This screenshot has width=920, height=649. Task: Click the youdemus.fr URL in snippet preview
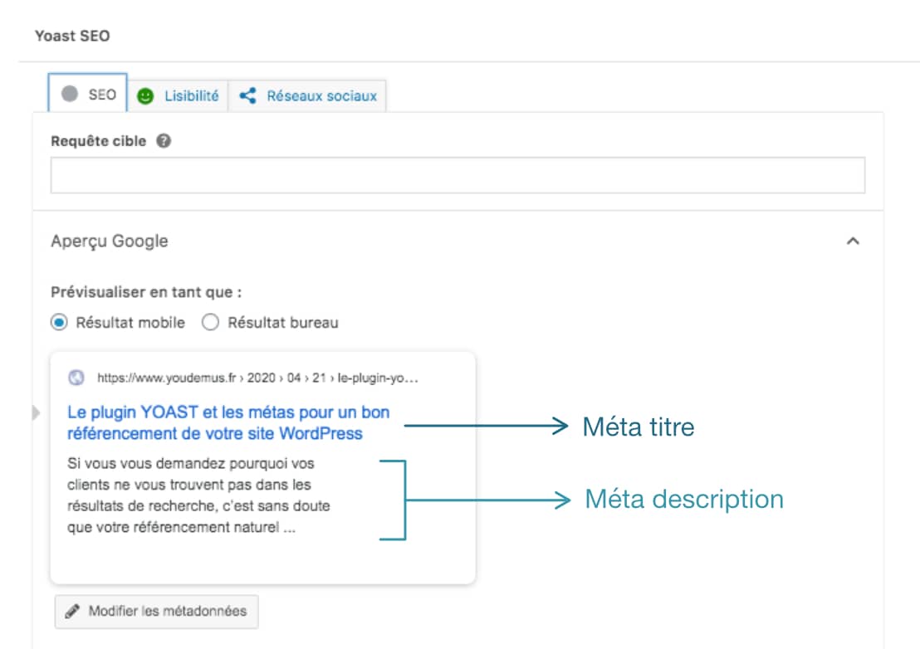point(257,378)
